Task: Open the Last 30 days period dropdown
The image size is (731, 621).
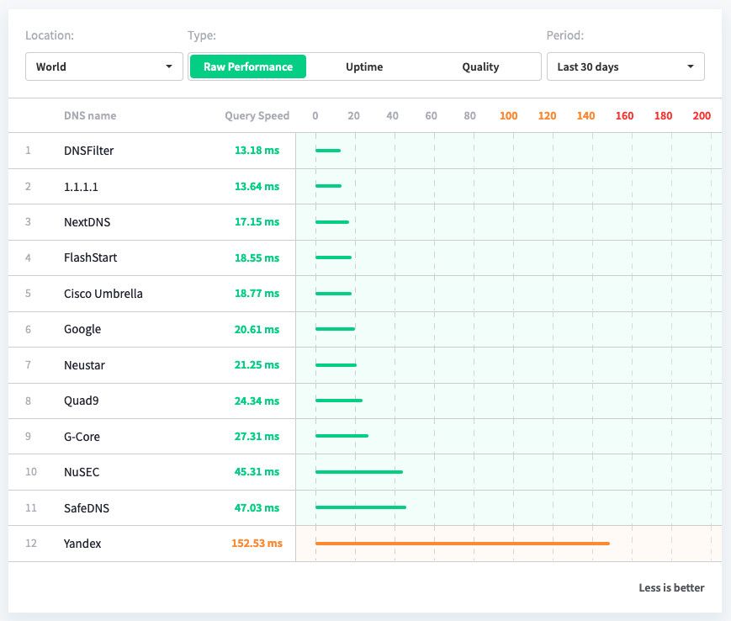Action: click(x=625, y=66)
